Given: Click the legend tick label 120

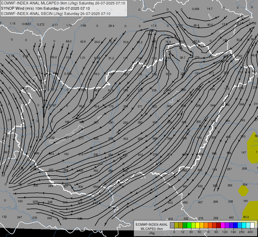Looking at the screenshot, I should (225, 232).
